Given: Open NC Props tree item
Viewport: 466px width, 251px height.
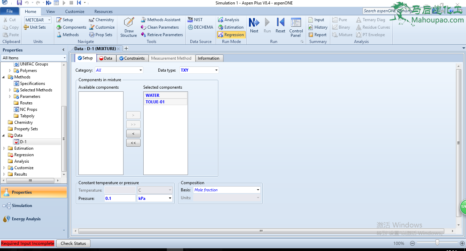Looking at the screenshot, I should pyautogui.click(x=29, y=109).
